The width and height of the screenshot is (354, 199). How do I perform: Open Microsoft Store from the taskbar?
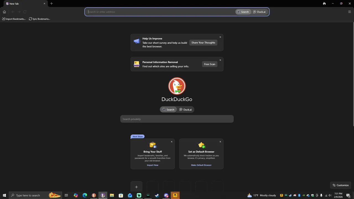(x=121, y=195)
